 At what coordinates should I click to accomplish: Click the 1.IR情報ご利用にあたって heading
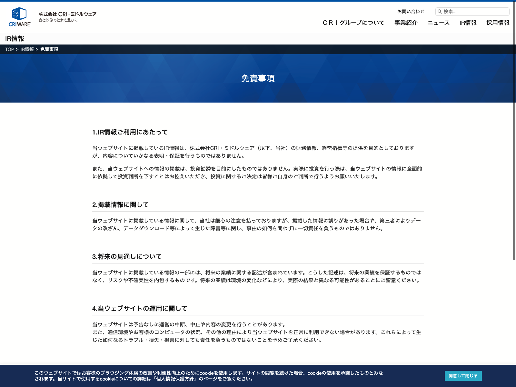[x=130, y=132]
